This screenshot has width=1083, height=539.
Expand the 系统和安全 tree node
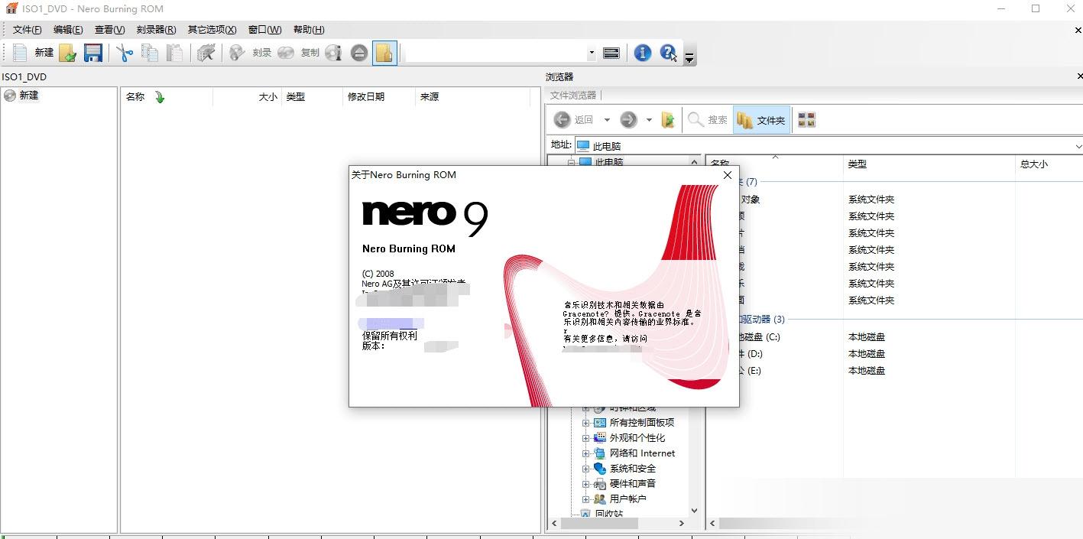[586, 469]
